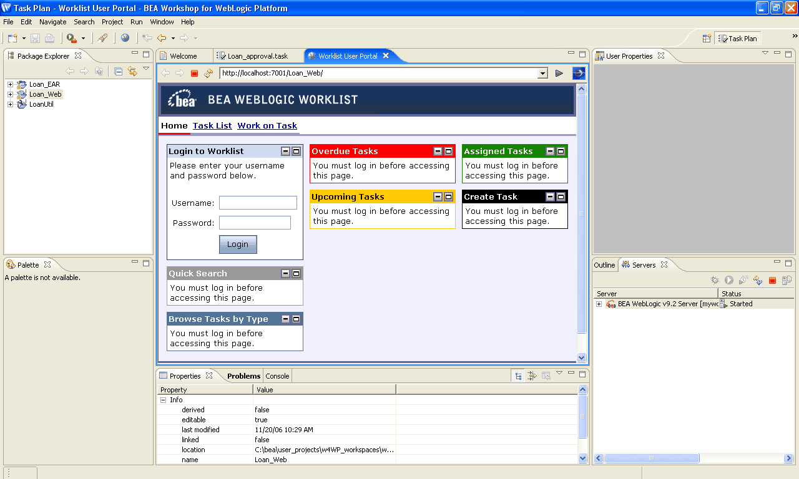Toggle Show Advanced Properties icon
This screenshot has width=799, height=479.
532,376
